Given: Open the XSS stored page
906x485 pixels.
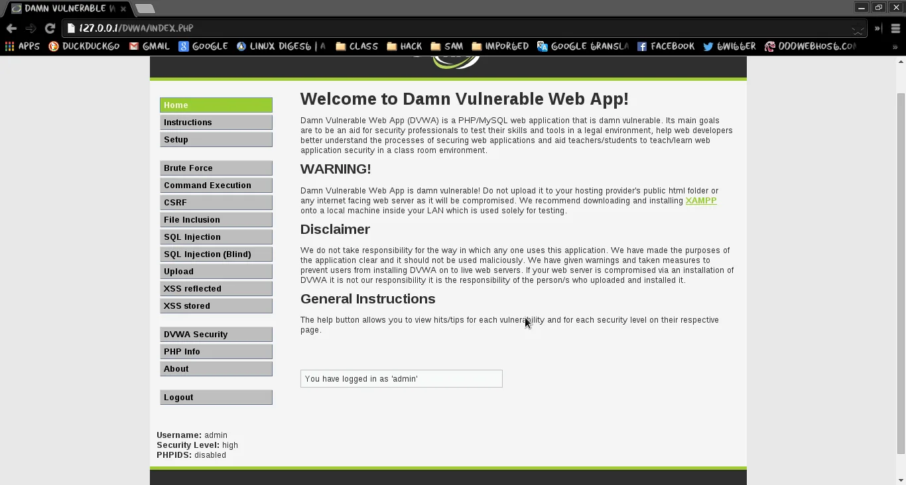Looking at the screenshot, I should (x=216, y=306).
